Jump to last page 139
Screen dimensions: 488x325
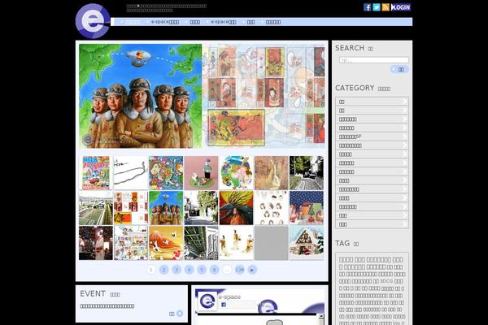click(x=239, y=270)
